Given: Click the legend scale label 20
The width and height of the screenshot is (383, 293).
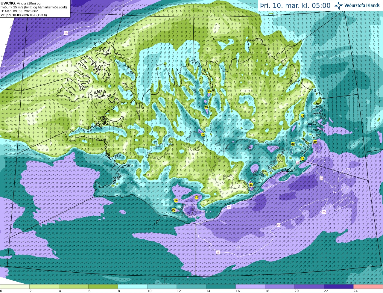Looking at the screenshot, I should click(297, 291).
